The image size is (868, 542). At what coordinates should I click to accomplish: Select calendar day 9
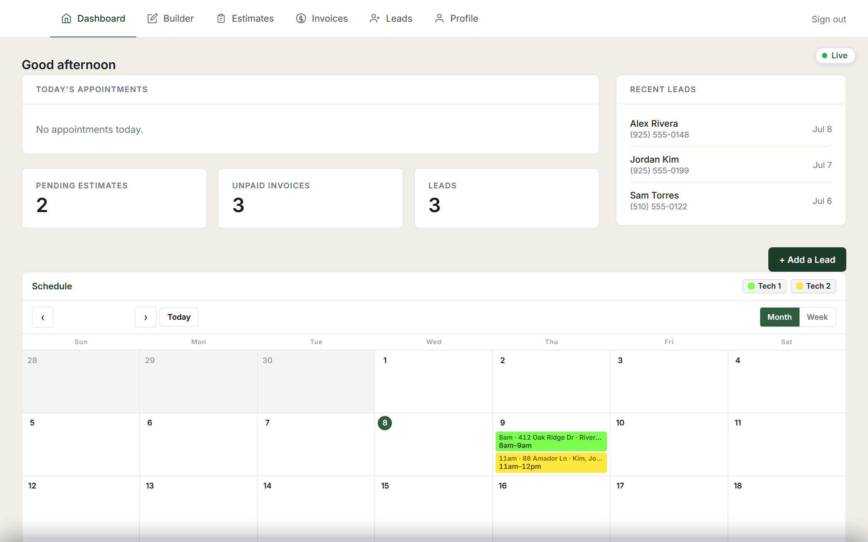502,423
